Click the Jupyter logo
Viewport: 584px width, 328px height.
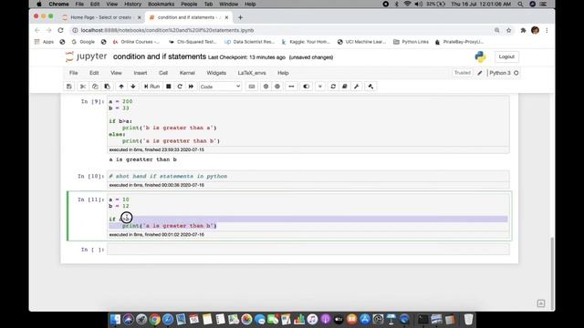(86, 56)
